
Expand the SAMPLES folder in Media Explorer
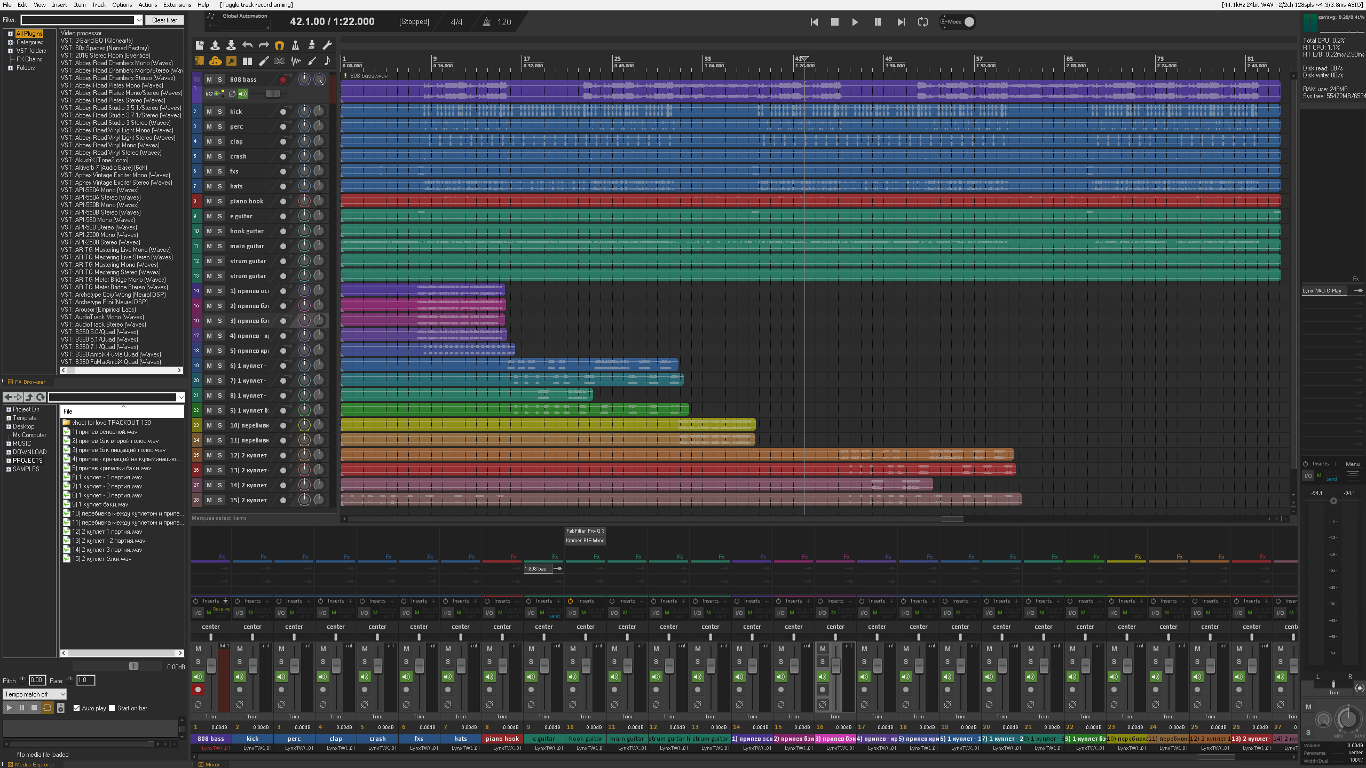(9, 469)
